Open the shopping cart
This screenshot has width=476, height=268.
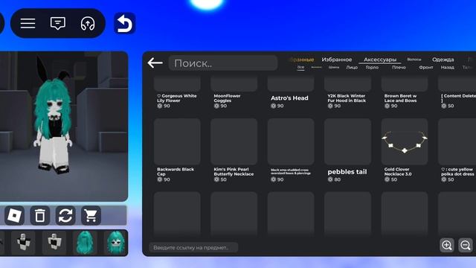(91, 215)
